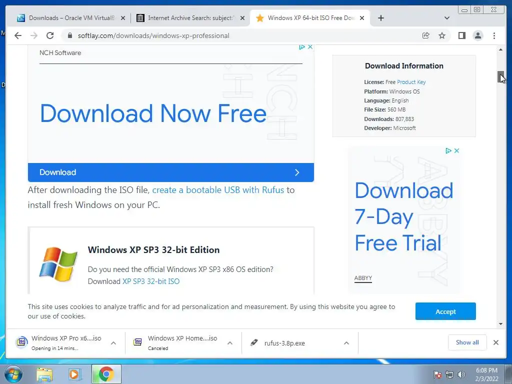Image resolution: width=512 pixels, height=384 pixels.
Task: Open a new browser tab
Action: click(380, 18)
